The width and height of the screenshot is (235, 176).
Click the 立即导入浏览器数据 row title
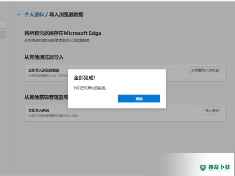pos(44,70)
